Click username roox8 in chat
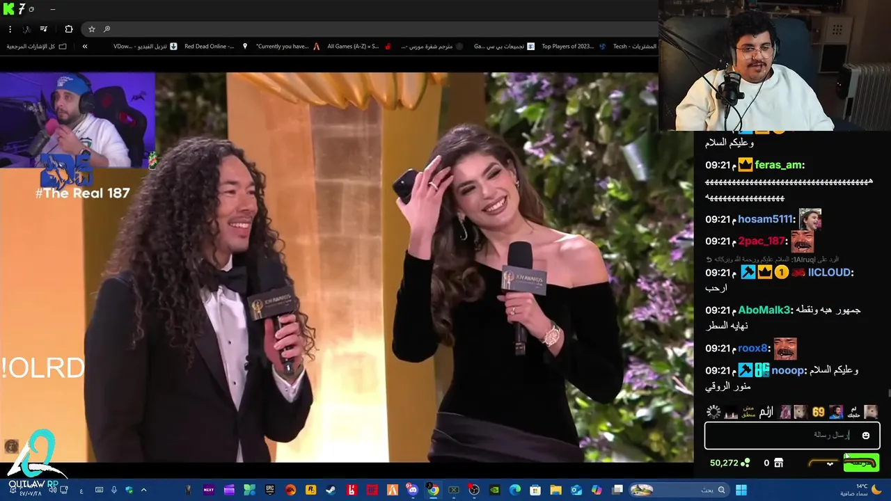891x501 pixels. pos(754,348)
